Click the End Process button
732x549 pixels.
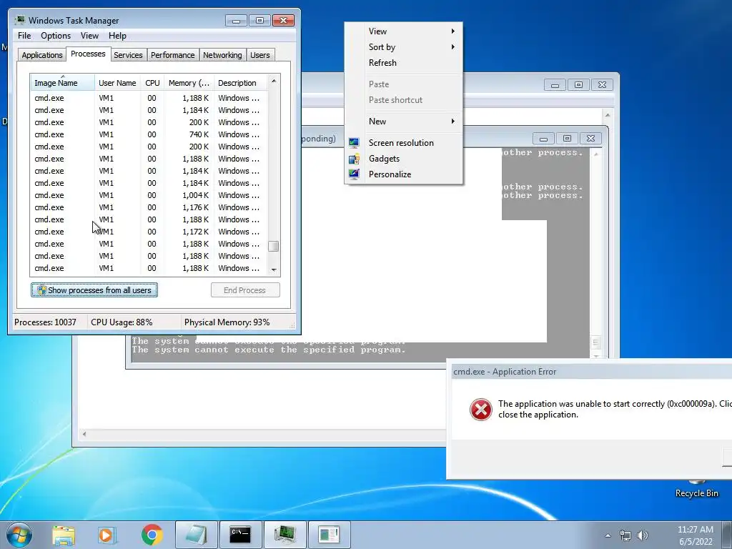(x=245, y=290)
